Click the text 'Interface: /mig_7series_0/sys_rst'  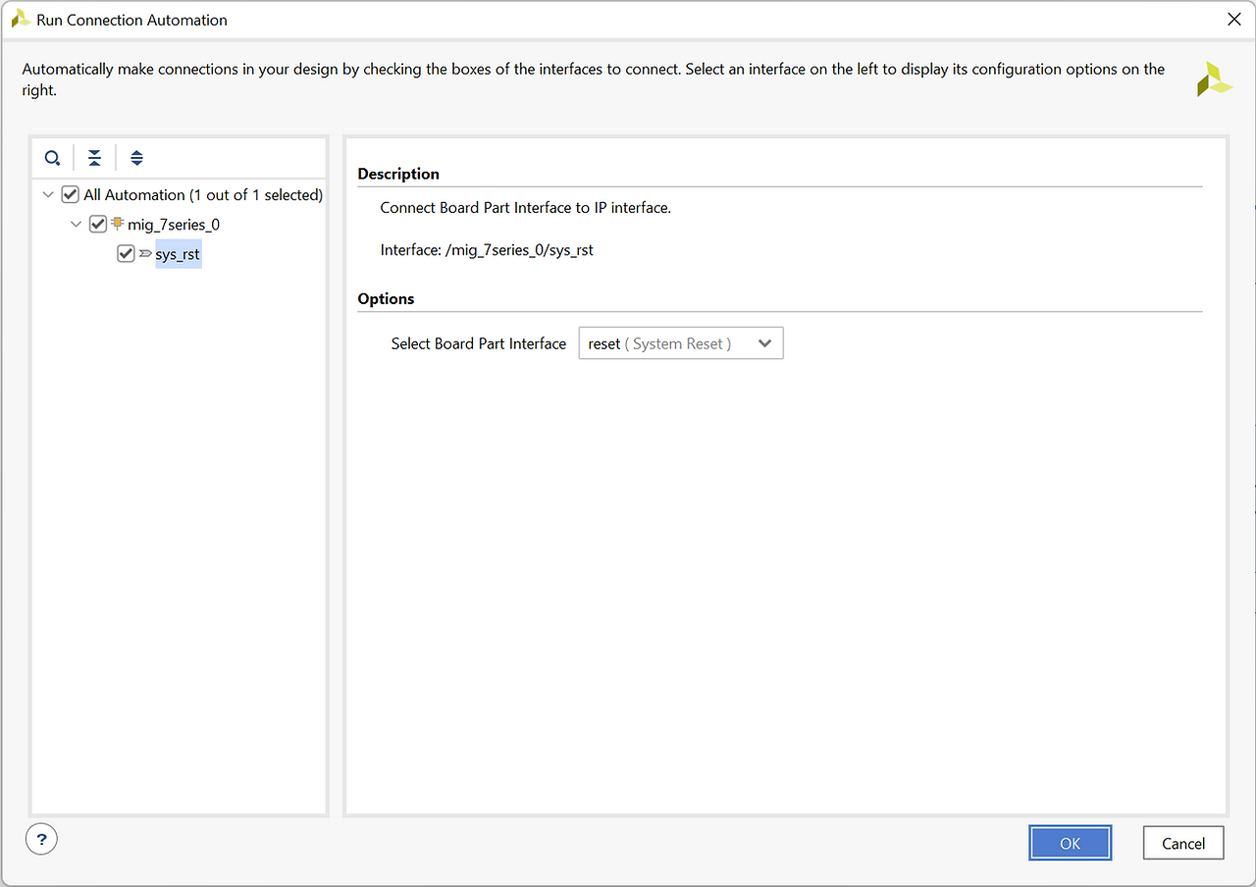(487, 249)
